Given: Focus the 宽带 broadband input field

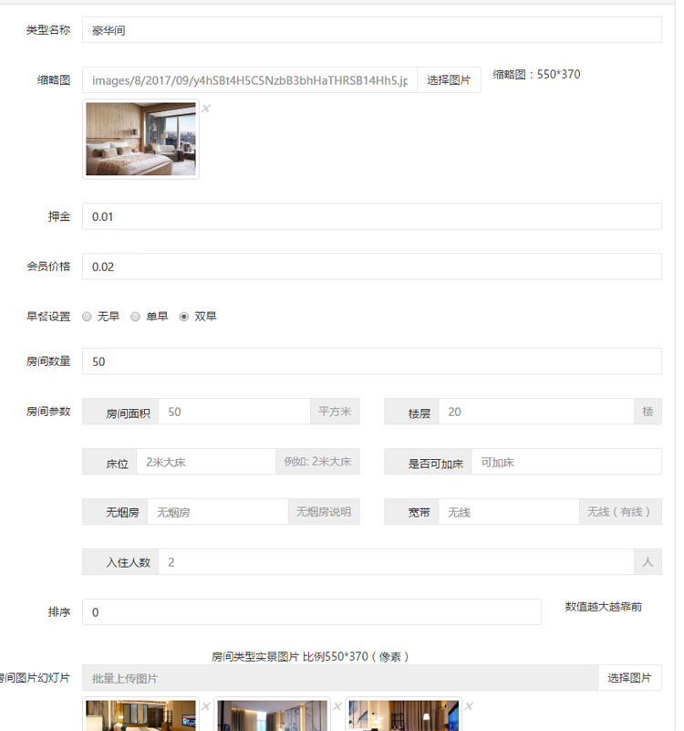Looking at the screenshot, I should pyautogui.click(x=508, y=512).
